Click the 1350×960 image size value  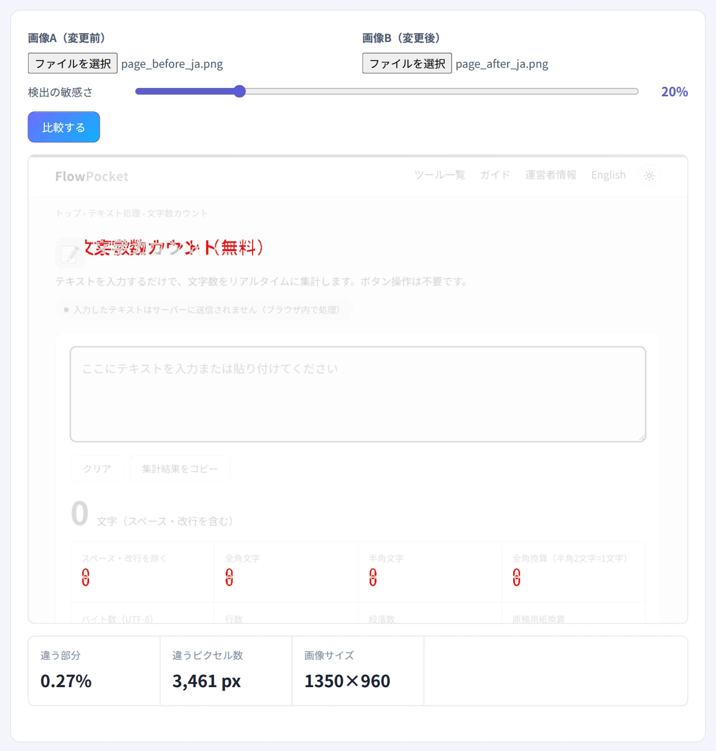(347, 681)
